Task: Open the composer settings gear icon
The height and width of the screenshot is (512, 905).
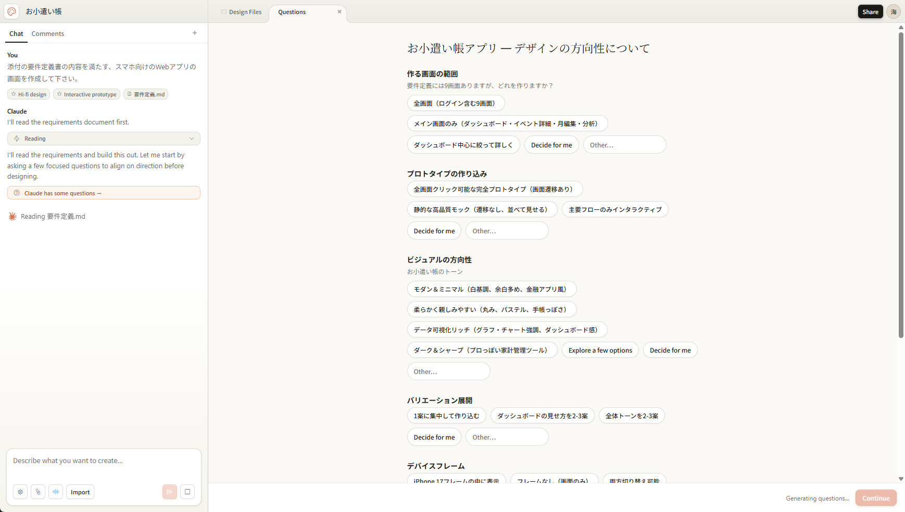Action: pos(20,492)
